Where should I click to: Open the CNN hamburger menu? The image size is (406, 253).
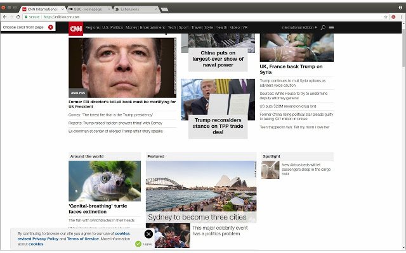[331, 28]
